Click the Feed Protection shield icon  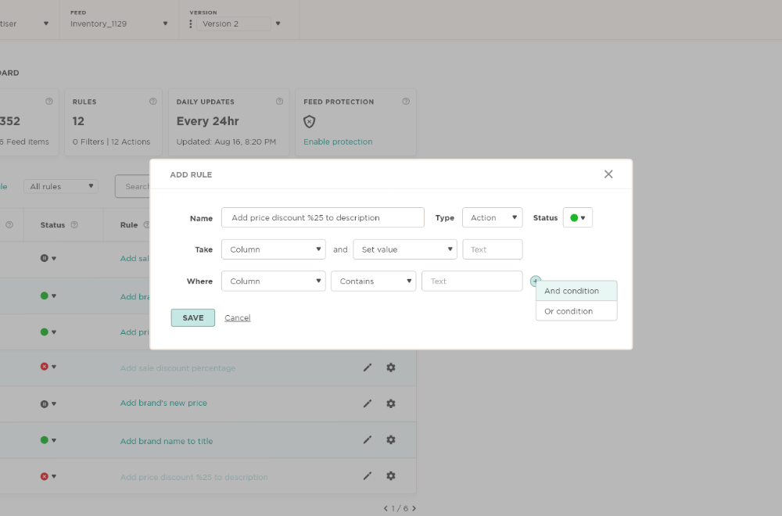click(x=310, y=121)
